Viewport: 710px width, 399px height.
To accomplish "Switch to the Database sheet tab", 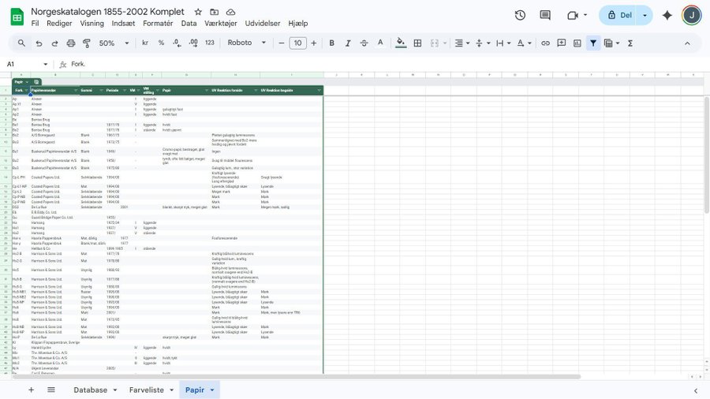I will (90, 390).
